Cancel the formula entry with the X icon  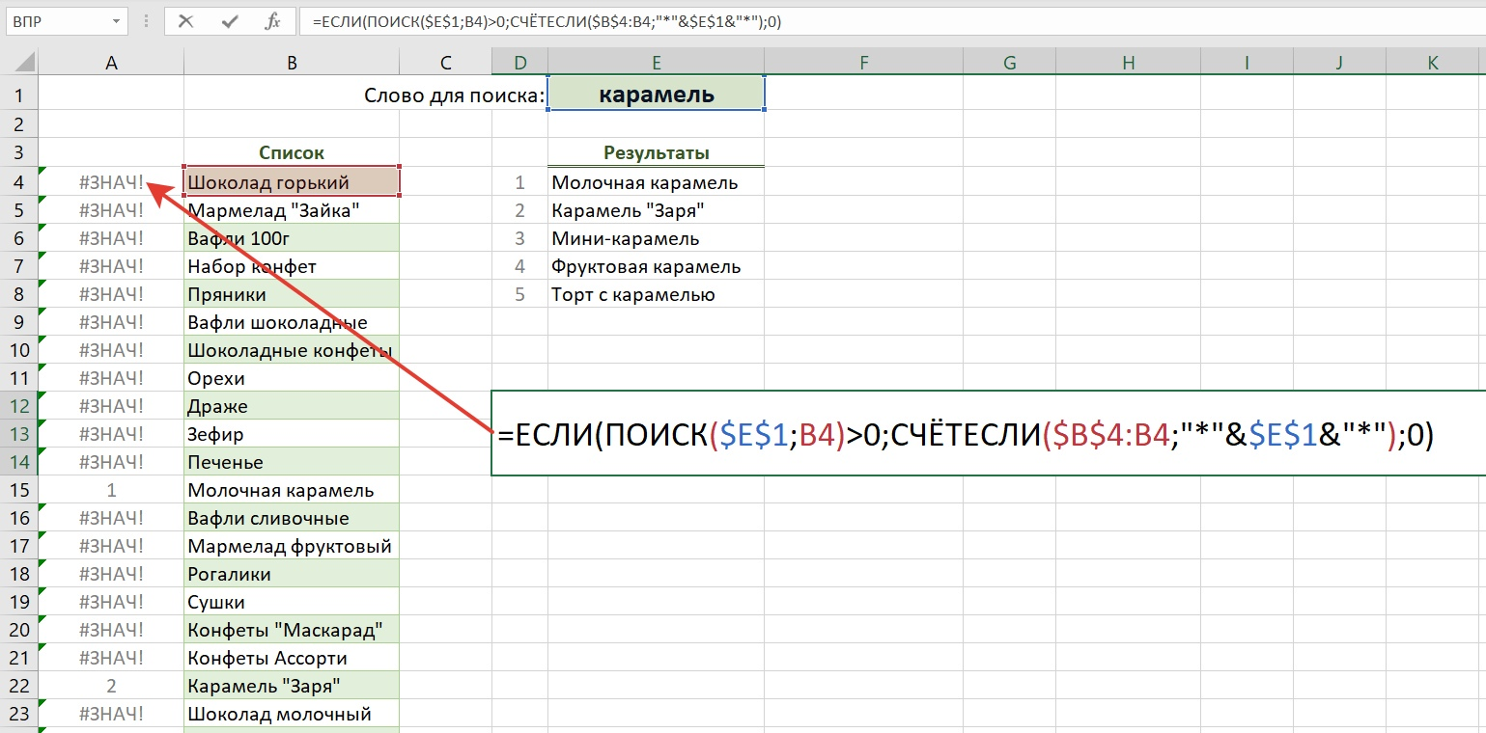coord(186,21)
